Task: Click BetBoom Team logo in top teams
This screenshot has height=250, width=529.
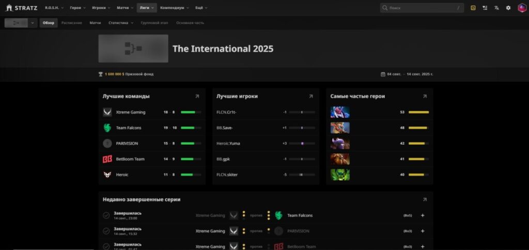Action: (107, 159)
